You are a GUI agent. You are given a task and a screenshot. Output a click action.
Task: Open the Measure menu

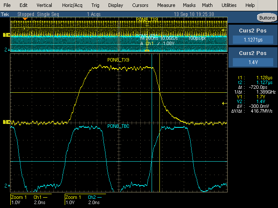point(166,5)
